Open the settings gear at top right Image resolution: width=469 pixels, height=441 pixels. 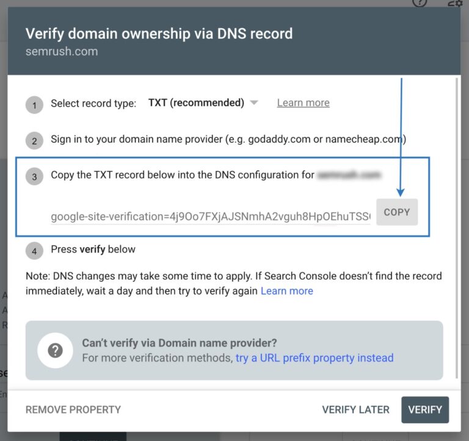pyautogui.click(x=454, y=3)
